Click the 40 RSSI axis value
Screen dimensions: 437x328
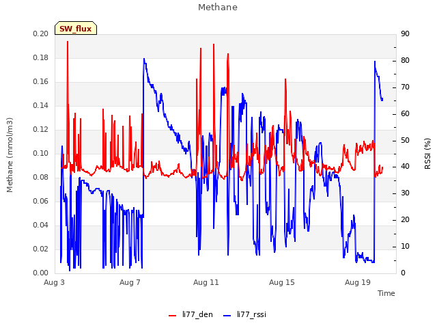point(405,167)
